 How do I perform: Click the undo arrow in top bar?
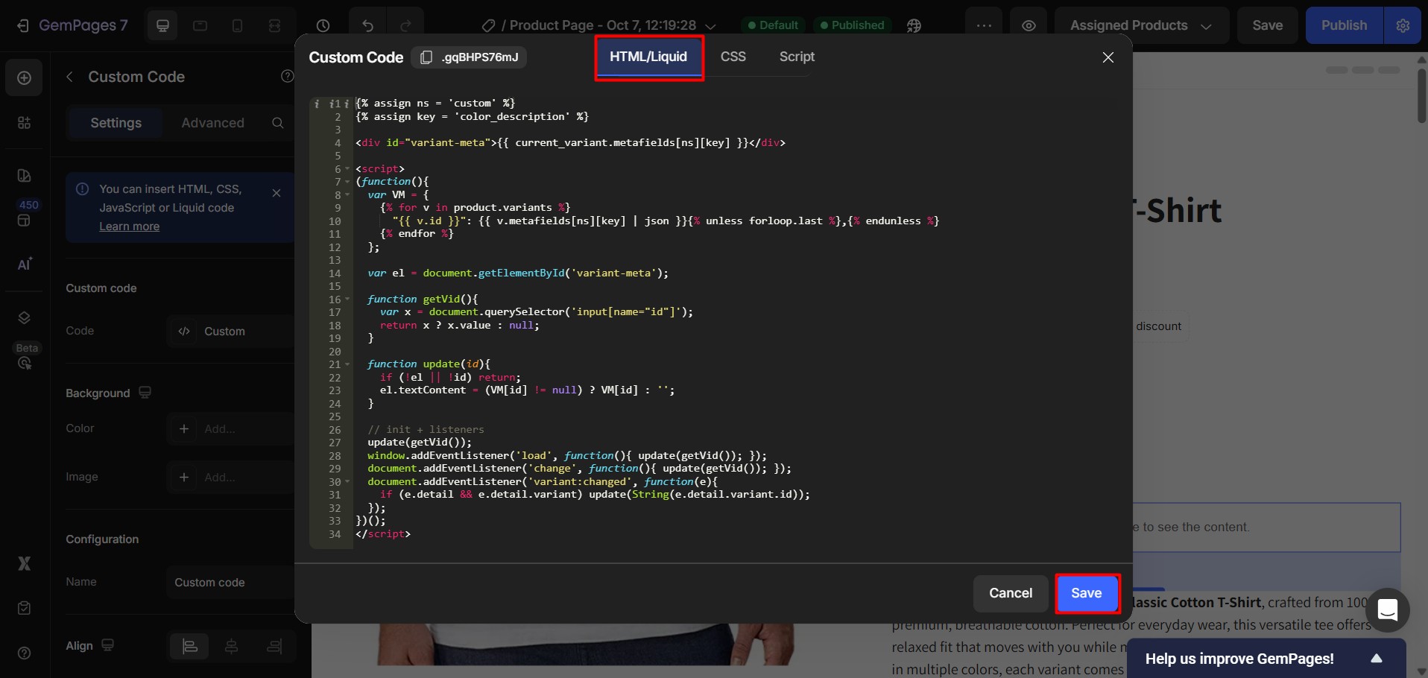point(367,26)
